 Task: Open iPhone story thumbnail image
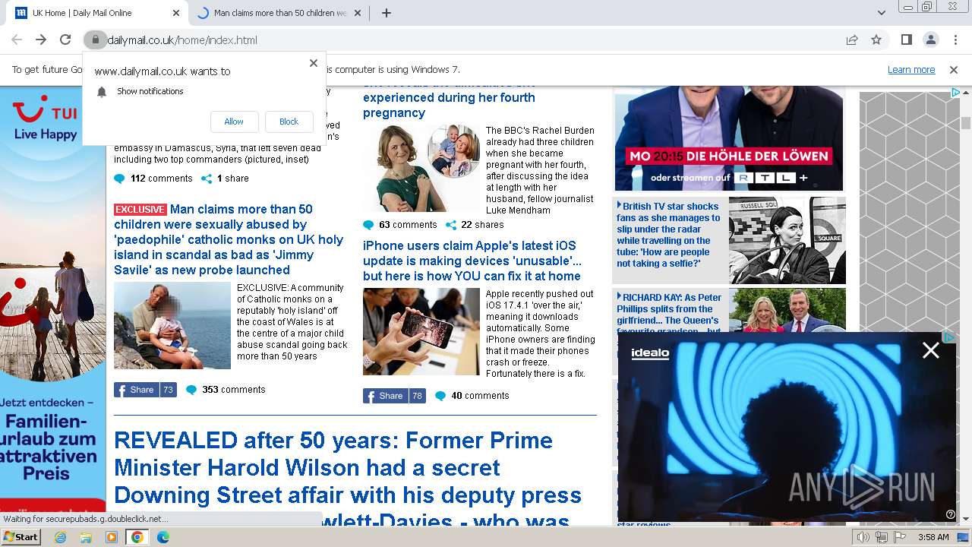[x=421, y=332]
